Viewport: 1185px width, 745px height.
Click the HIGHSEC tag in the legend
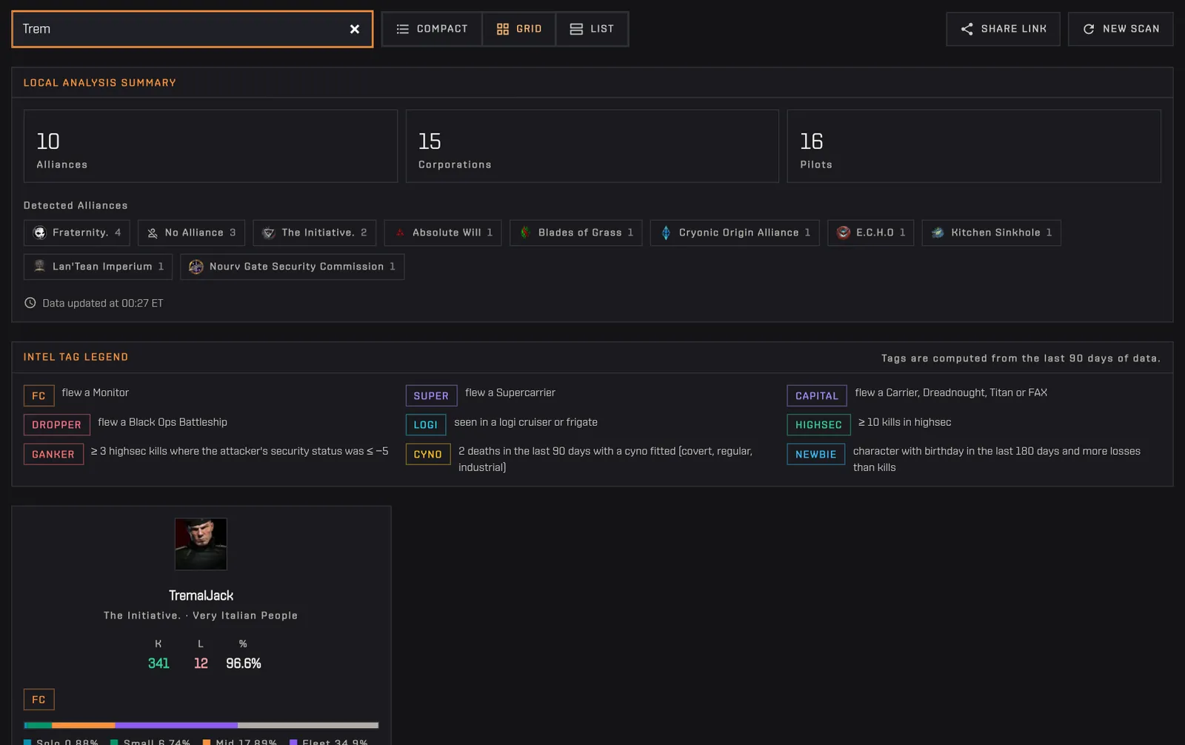coord(818,425)
